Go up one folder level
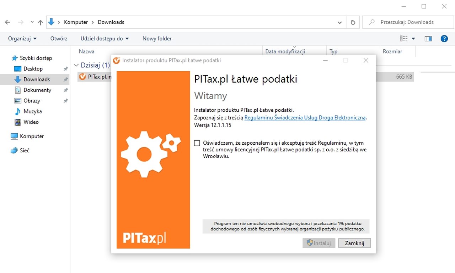Image resolution: width=455 pixels, height=273 pixels. [x=40, y=22]
